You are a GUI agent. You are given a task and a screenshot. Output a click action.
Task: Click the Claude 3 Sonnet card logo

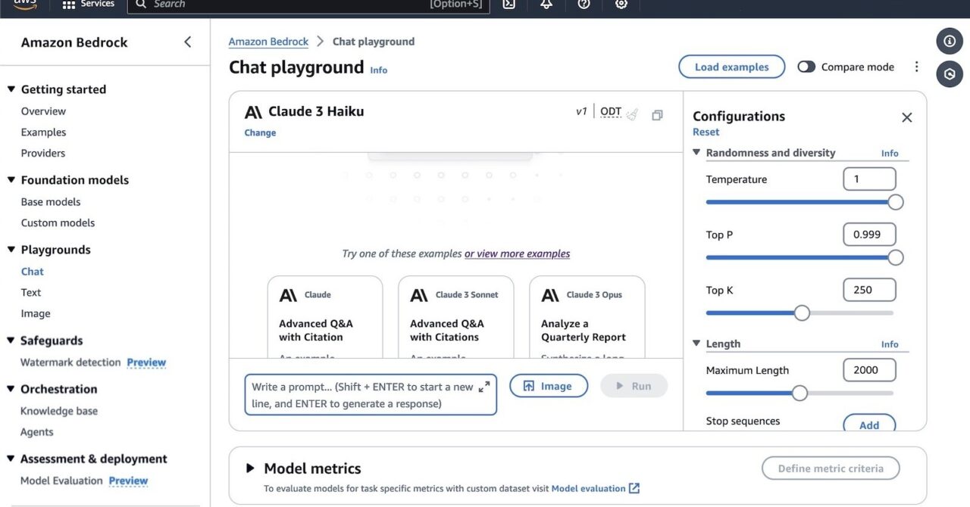point(419,295)
